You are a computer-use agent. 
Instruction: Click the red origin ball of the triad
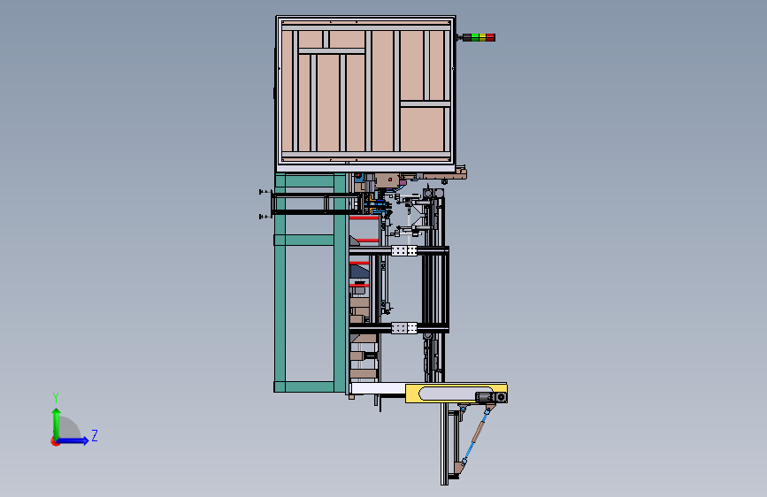tap(55, 441)
